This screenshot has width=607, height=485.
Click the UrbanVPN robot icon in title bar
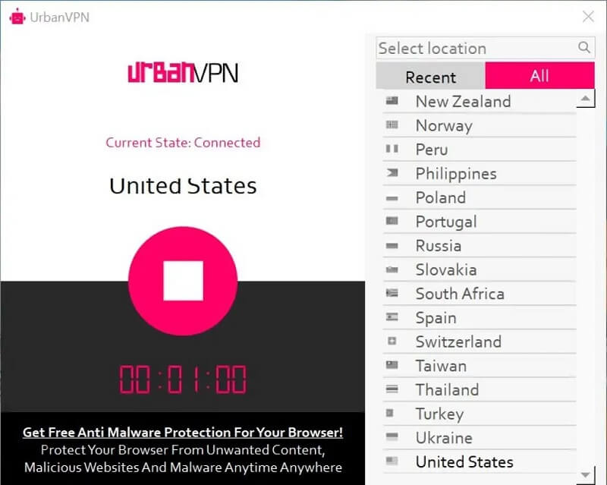click(x=17, y=16)
